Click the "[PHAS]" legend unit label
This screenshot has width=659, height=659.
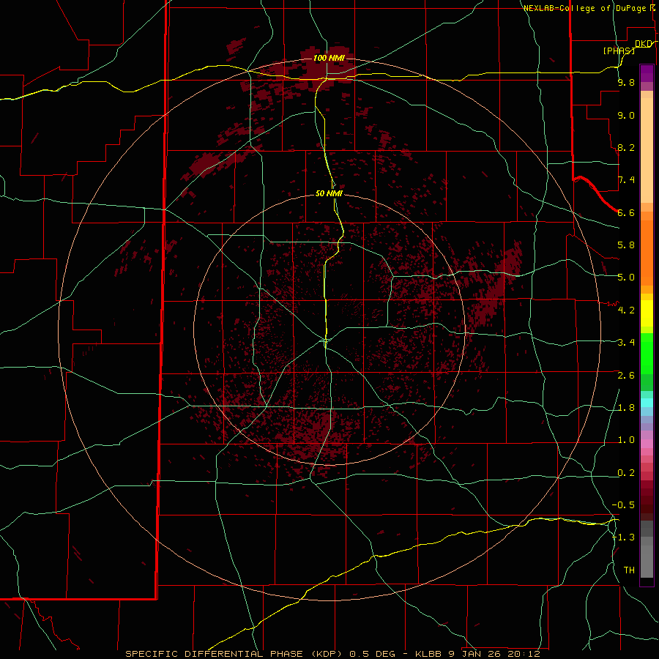coord(619,51)
